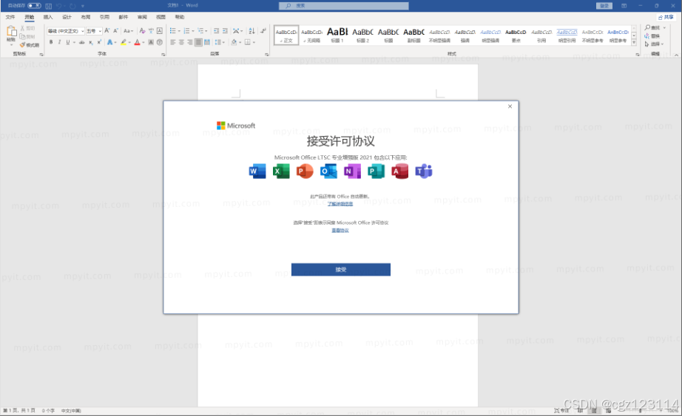Click the 格式刷 format painter button

(x=29, y=45)
